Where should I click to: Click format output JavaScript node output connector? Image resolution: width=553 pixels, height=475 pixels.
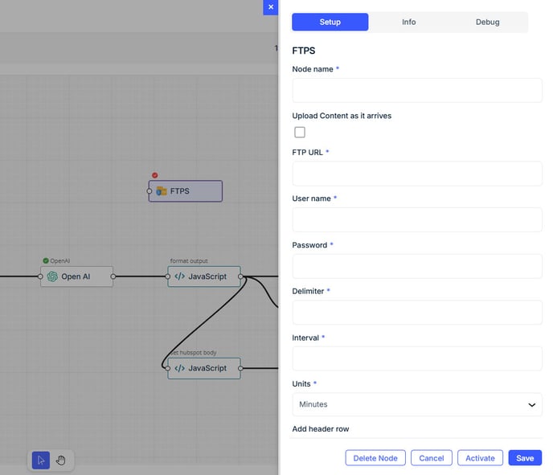(x=240, y=276)
